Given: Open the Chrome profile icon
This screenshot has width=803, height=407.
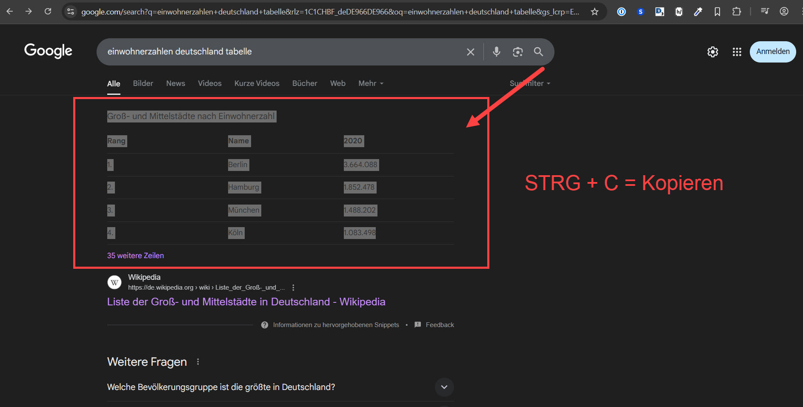Looking at the screenshot, I should click(784, 12).
